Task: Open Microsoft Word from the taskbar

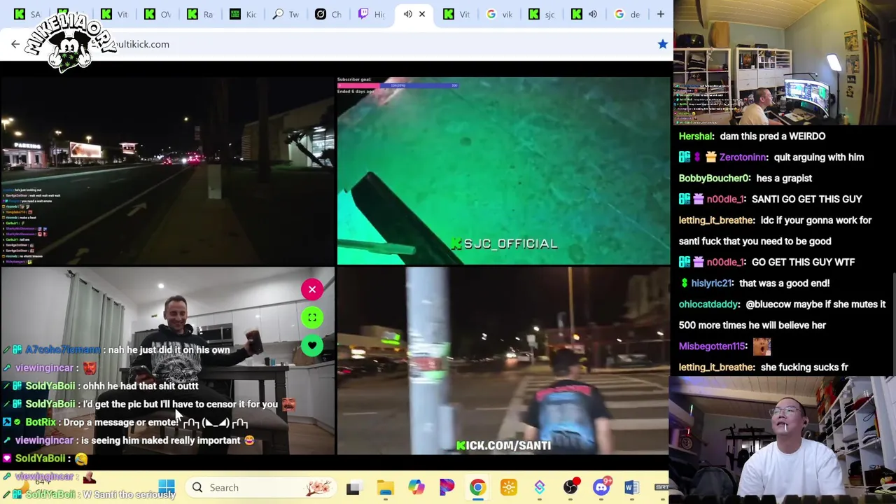Action: tap(631, 487)
